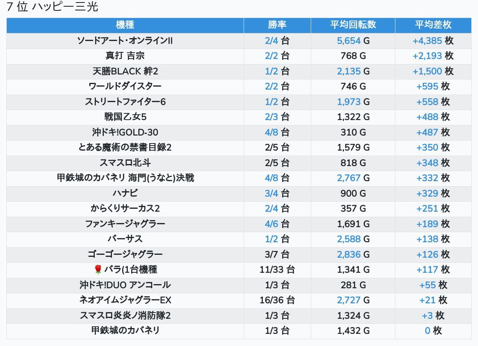
Task: Select ハナビ machine name
Action: pyautogui.click(x=125, y=193)
